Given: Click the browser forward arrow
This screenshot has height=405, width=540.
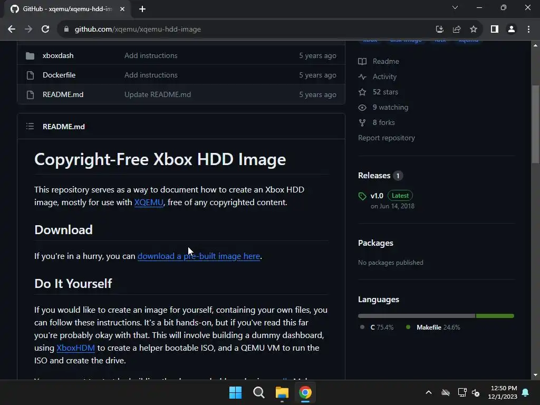Looking at the screenshot, I should pyautogui.click(x=28, y=30).
